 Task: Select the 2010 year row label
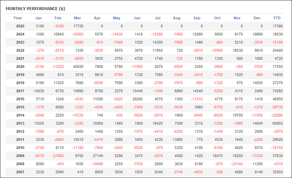20,148
